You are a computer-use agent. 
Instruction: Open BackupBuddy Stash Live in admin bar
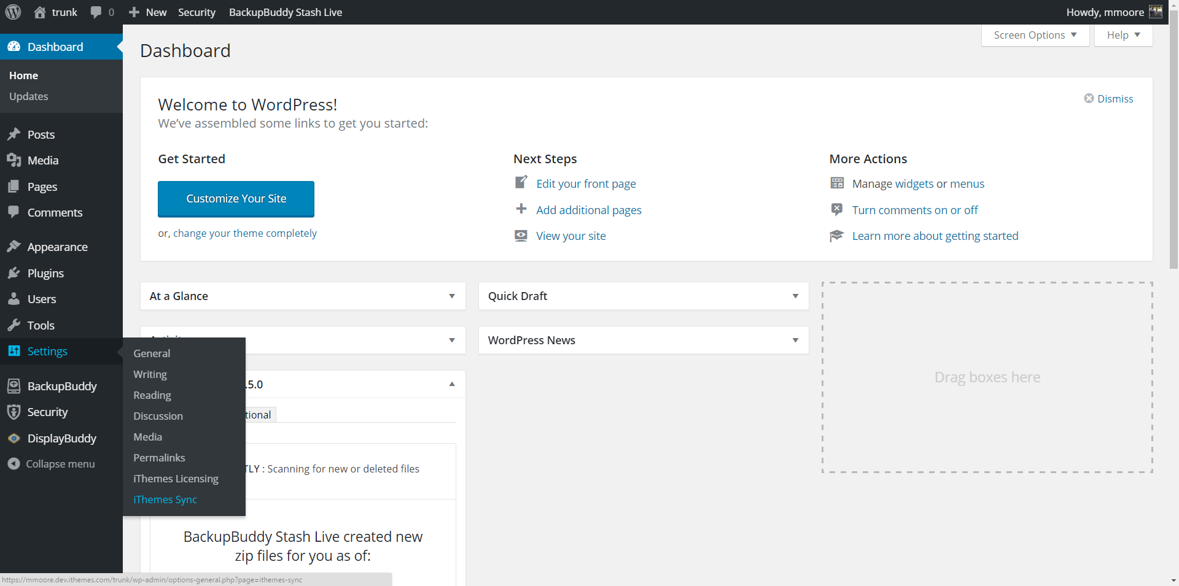pyautogui.click(x=286, y=12)
